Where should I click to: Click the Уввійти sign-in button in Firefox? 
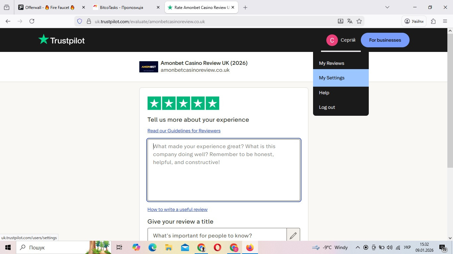click(x=414, y=21)
